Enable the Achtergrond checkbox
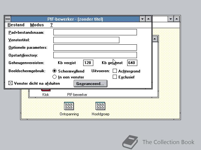 tap(115, 71)
